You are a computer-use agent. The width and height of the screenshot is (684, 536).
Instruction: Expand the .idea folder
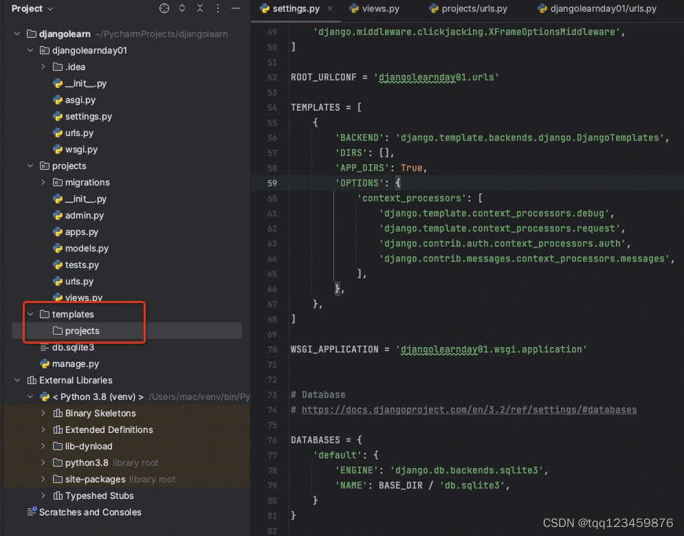(x=43, y=67)
